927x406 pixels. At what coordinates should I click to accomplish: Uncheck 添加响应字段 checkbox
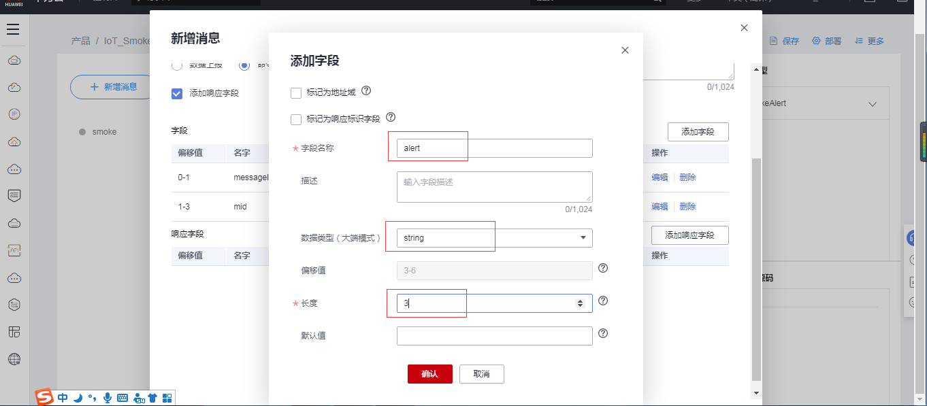tap(177, 94)
